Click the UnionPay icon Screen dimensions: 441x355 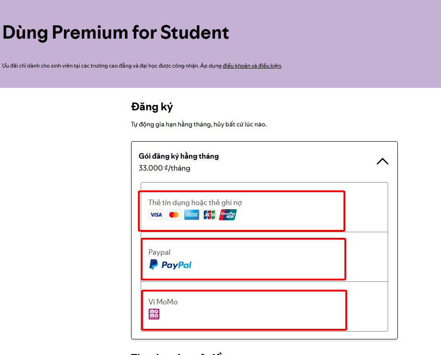(x=227, y=214)
